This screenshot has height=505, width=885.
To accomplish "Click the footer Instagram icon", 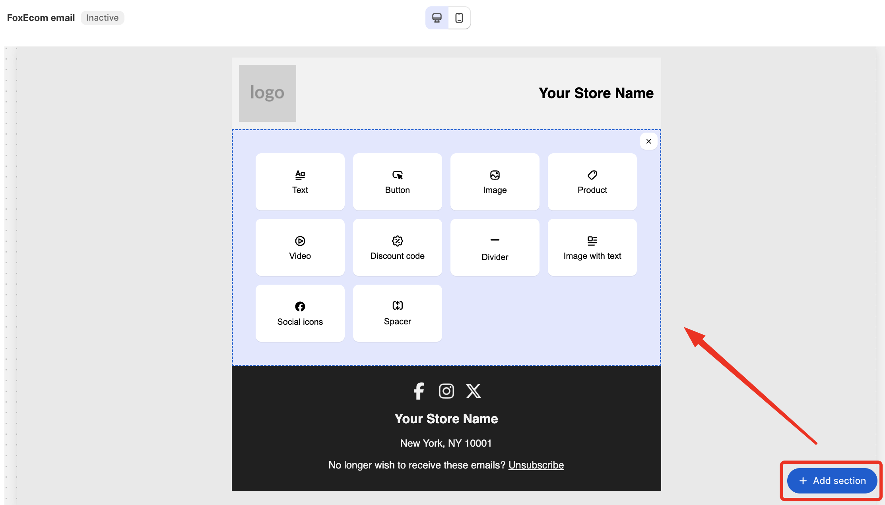I will pyautogui.click(x=446, y=391).
